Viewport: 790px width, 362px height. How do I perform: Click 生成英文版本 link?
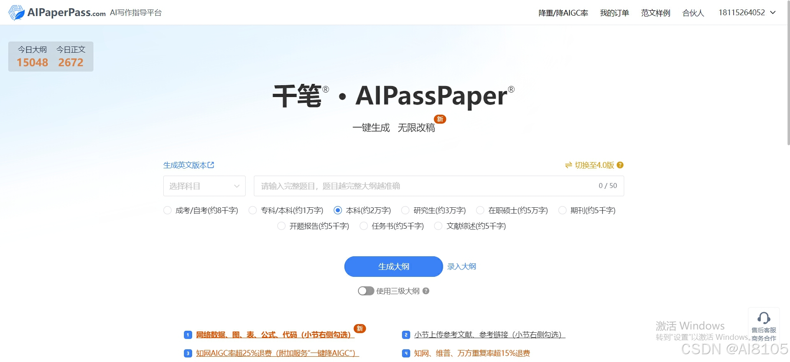[185, 165]
